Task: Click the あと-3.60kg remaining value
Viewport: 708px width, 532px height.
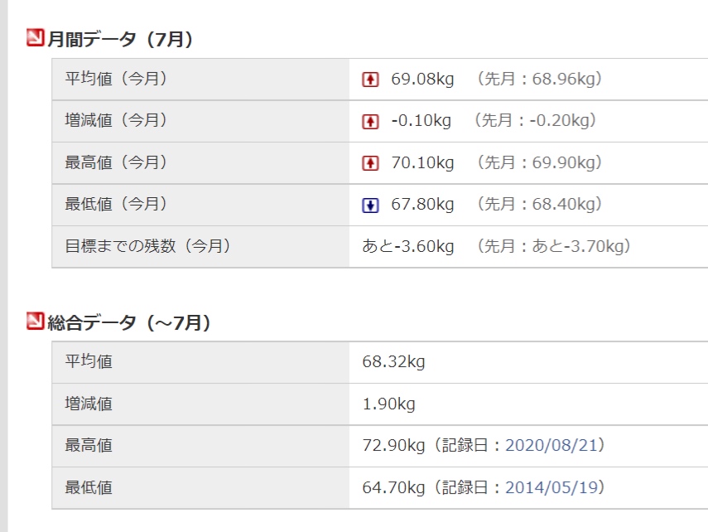Action: pos(407,246)
